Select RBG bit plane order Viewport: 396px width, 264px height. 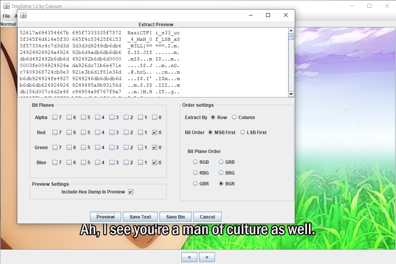point(195,173)
